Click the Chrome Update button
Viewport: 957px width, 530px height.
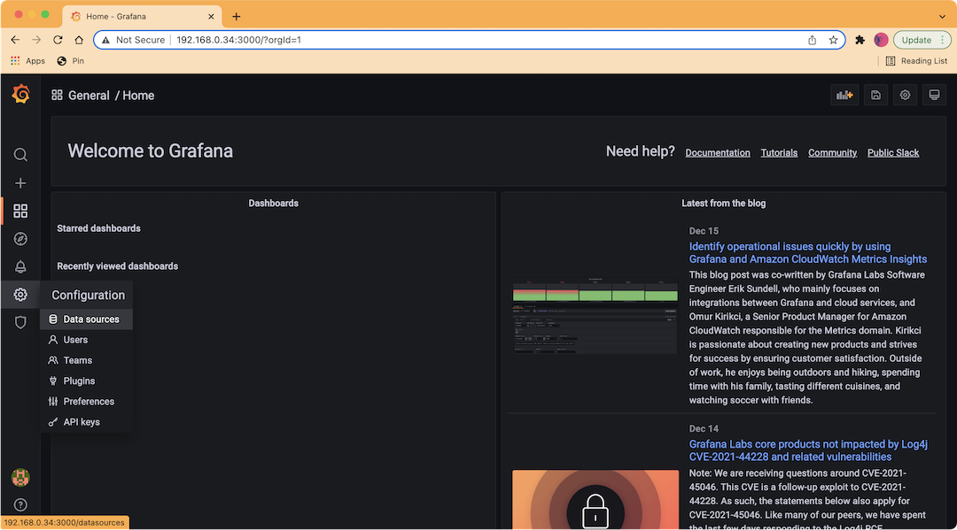pos(916,40)
